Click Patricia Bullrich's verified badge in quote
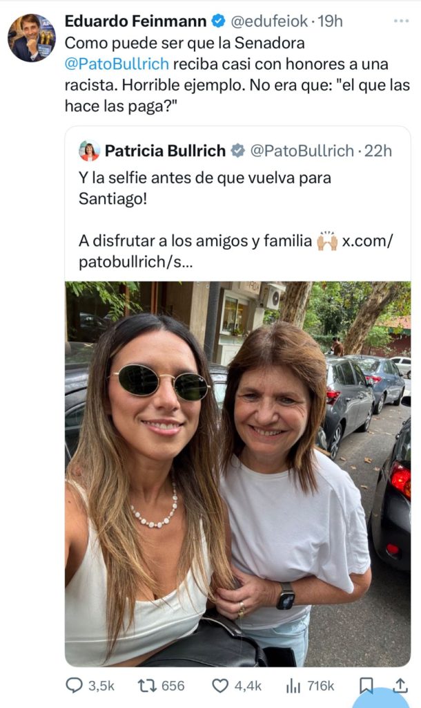 tap(237, 150)
